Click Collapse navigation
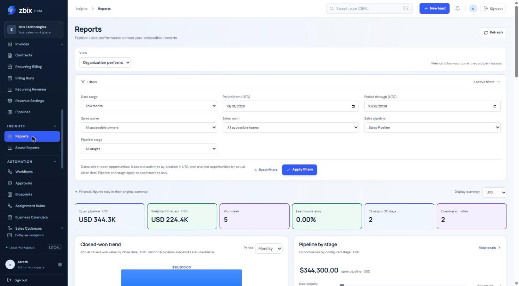 point(26,235)
